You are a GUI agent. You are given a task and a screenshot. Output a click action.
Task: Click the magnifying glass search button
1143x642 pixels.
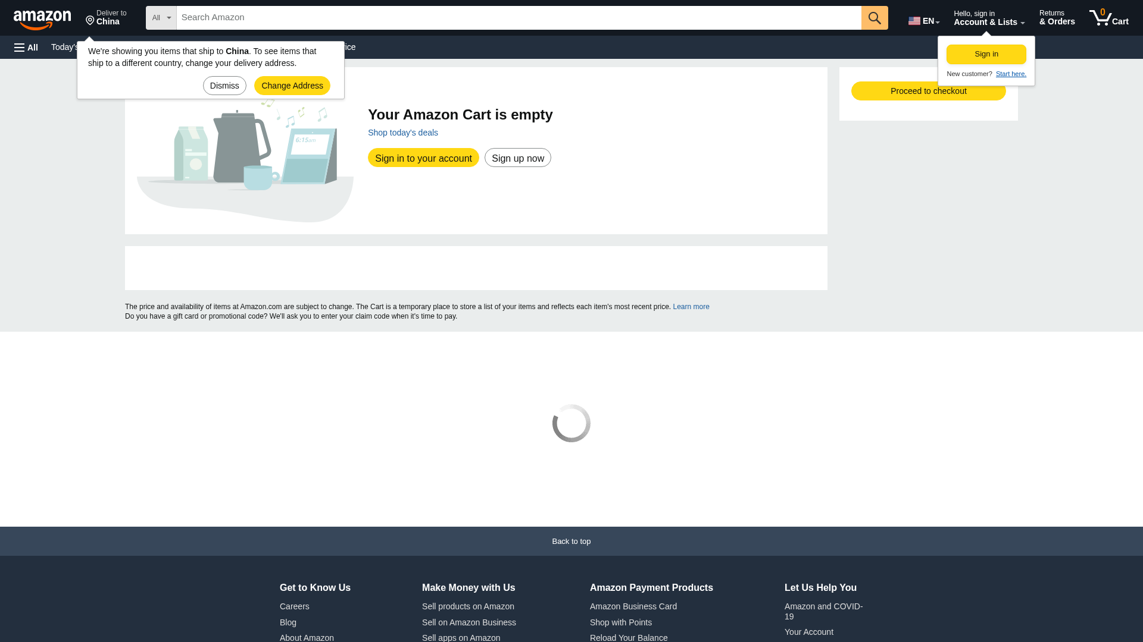pos(874,18)
